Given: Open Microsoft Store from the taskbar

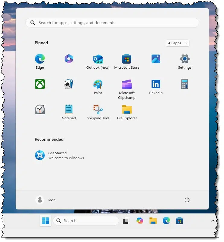Looking at the screenshot, I should click(x=179, y=221).
